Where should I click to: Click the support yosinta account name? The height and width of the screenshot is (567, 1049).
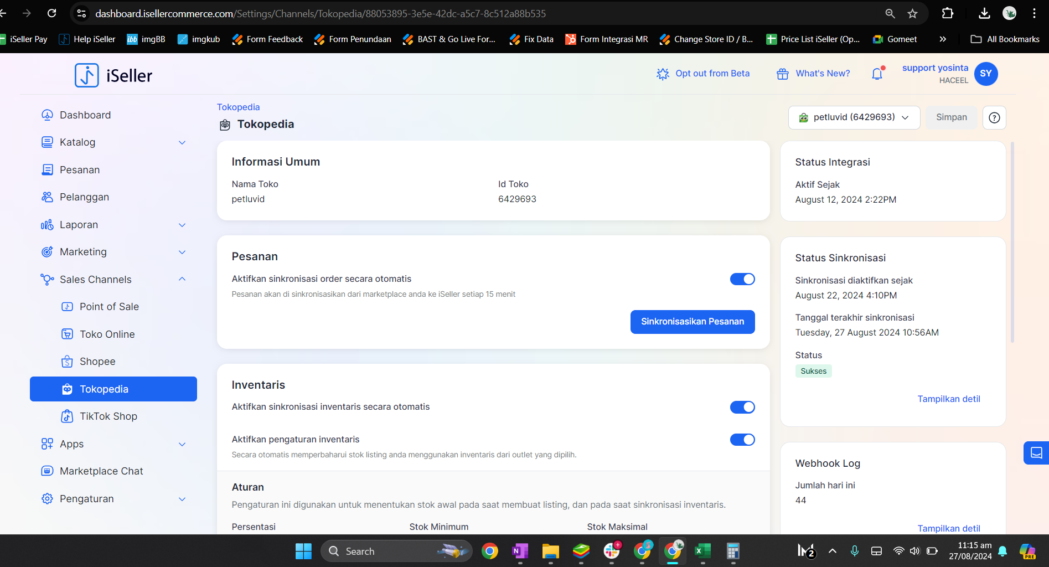tap(935, 68)
